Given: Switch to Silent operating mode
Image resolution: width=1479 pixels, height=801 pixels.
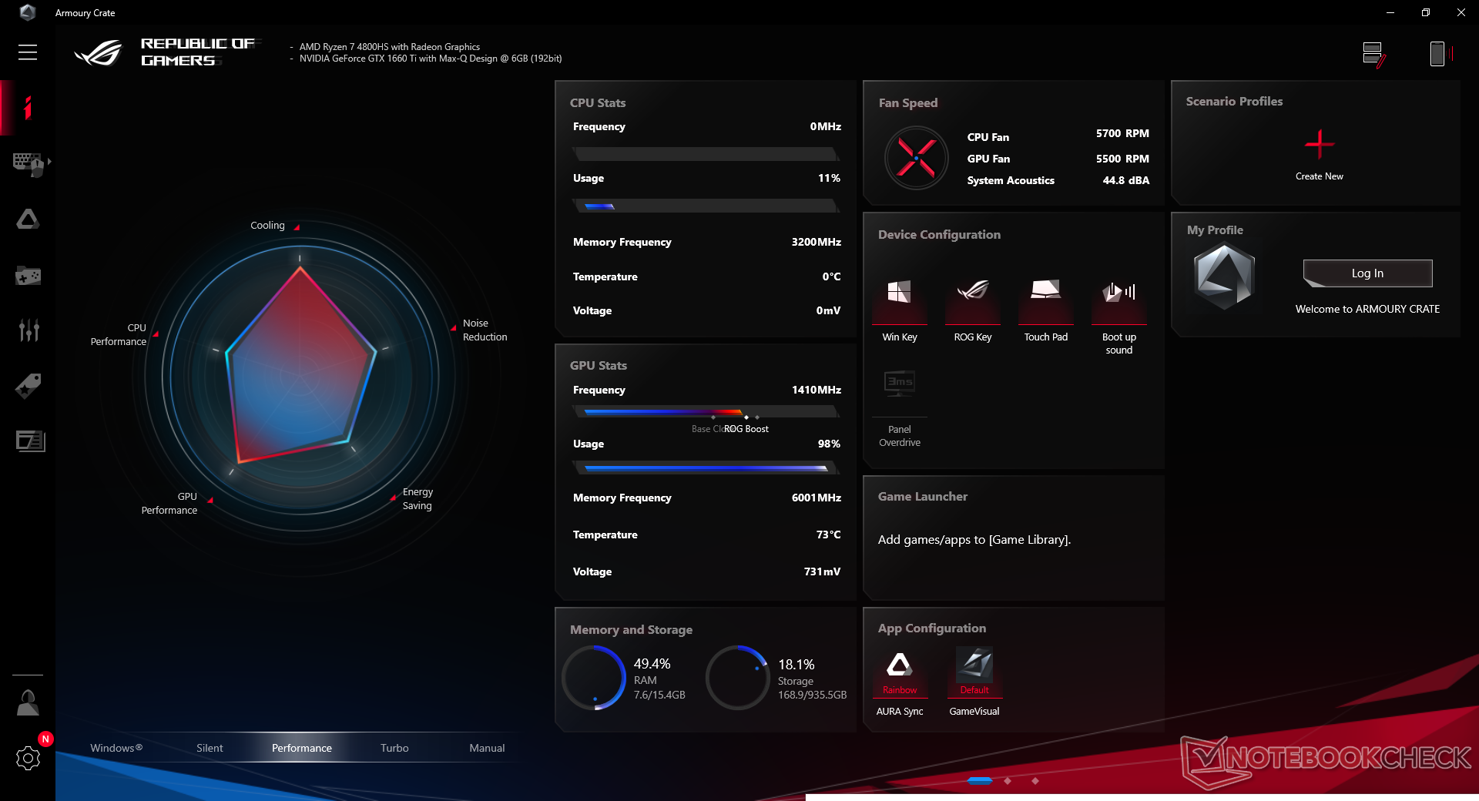Looking at the screenshot, I should (x=210, y=748).
